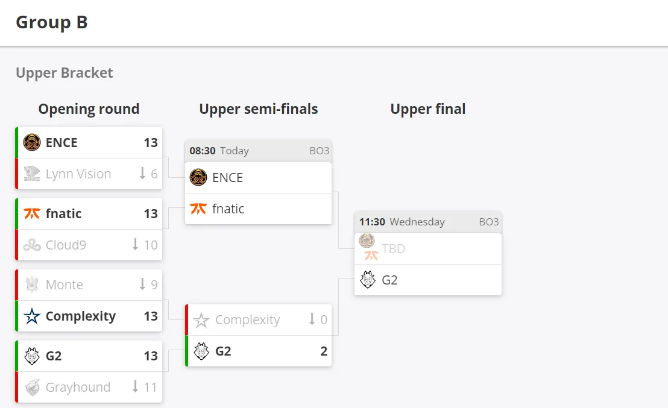The height and width of the screenshot is (408, 668).
Task: Click Cloud9's down arrow score indicator
Action: pyautogui.click(x=136, y=245)
